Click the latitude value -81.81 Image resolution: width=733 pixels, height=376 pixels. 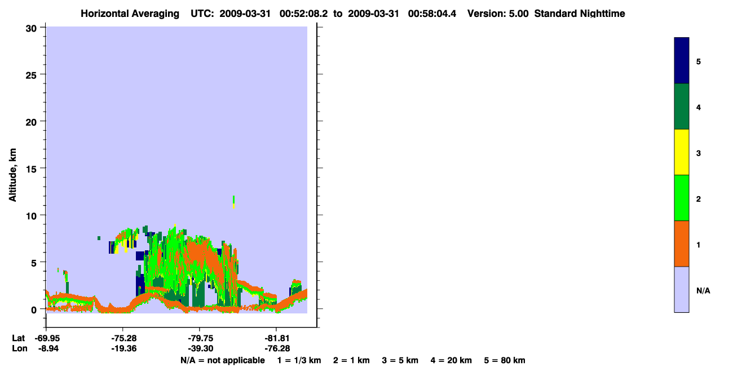coord(276,338)
